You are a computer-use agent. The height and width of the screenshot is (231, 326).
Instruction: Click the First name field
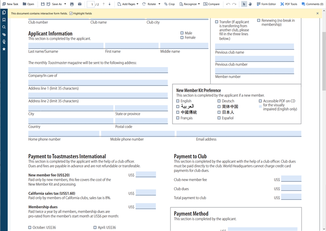pyautogui.click(x=132, y=45)
